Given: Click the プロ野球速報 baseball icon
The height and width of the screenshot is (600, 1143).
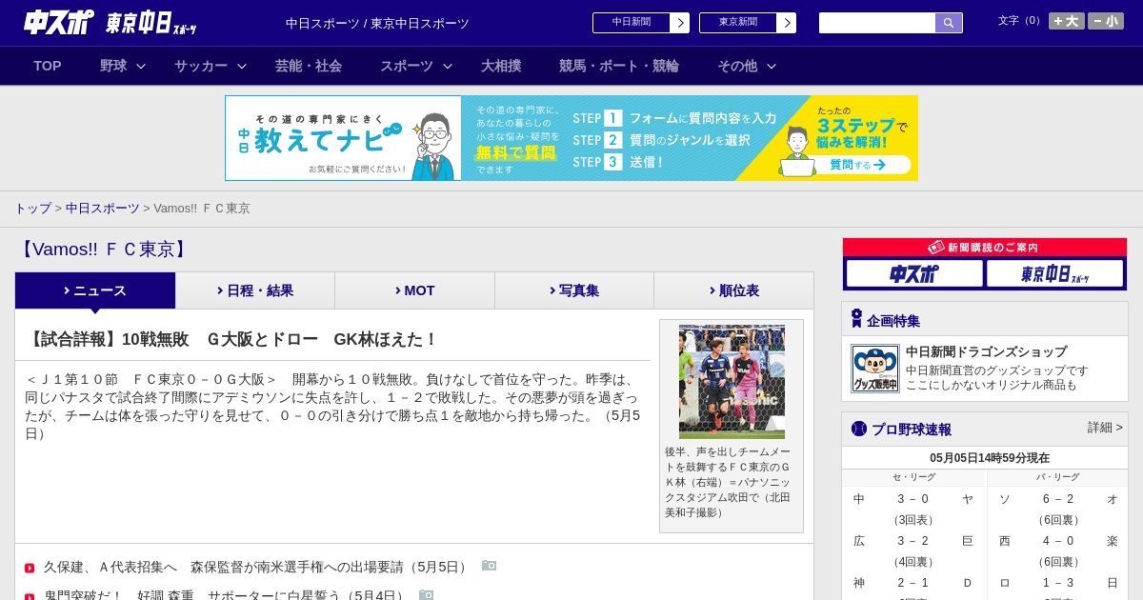Looking at the screenshot, I should point(859,429).
